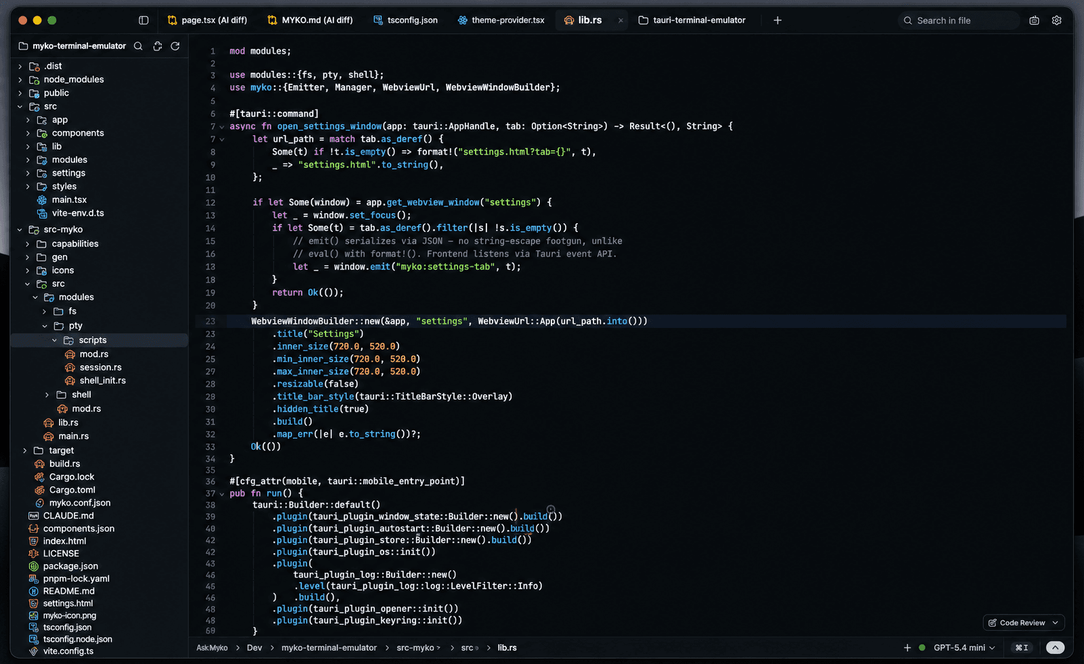Screen dimensions: 1084x664
Task: Click the plus icon beside model selector
Action: point(907,648)
